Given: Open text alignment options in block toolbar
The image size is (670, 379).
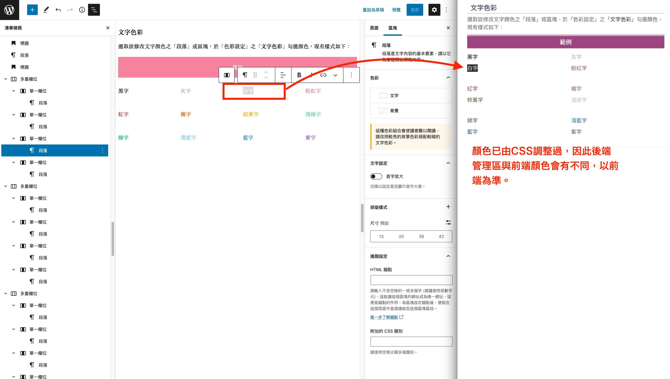Looking at the screenshot, I should (283, 75).
